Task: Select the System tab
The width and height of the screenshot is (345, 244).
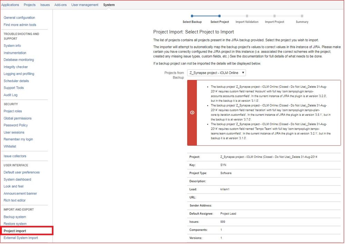Action: tap(109, 5)
